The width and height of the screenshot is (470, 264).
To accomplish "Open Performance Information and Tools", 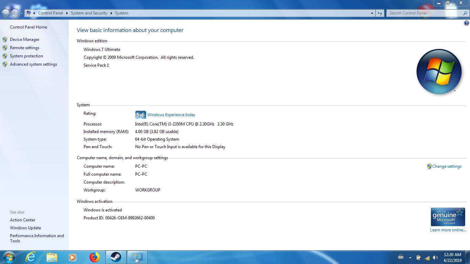I will 37,238.
